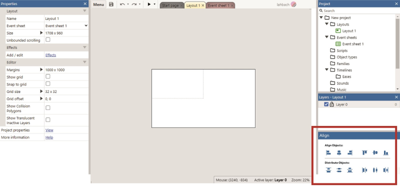Close the Event sheet 1 tab
The width and height of the screenshot is (400, 188).
click(232, 5)
